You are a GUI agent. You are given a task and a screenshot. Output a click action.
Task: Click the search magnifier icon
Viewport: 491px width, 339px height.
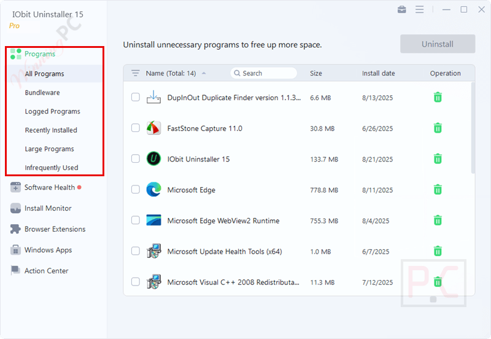237,73
